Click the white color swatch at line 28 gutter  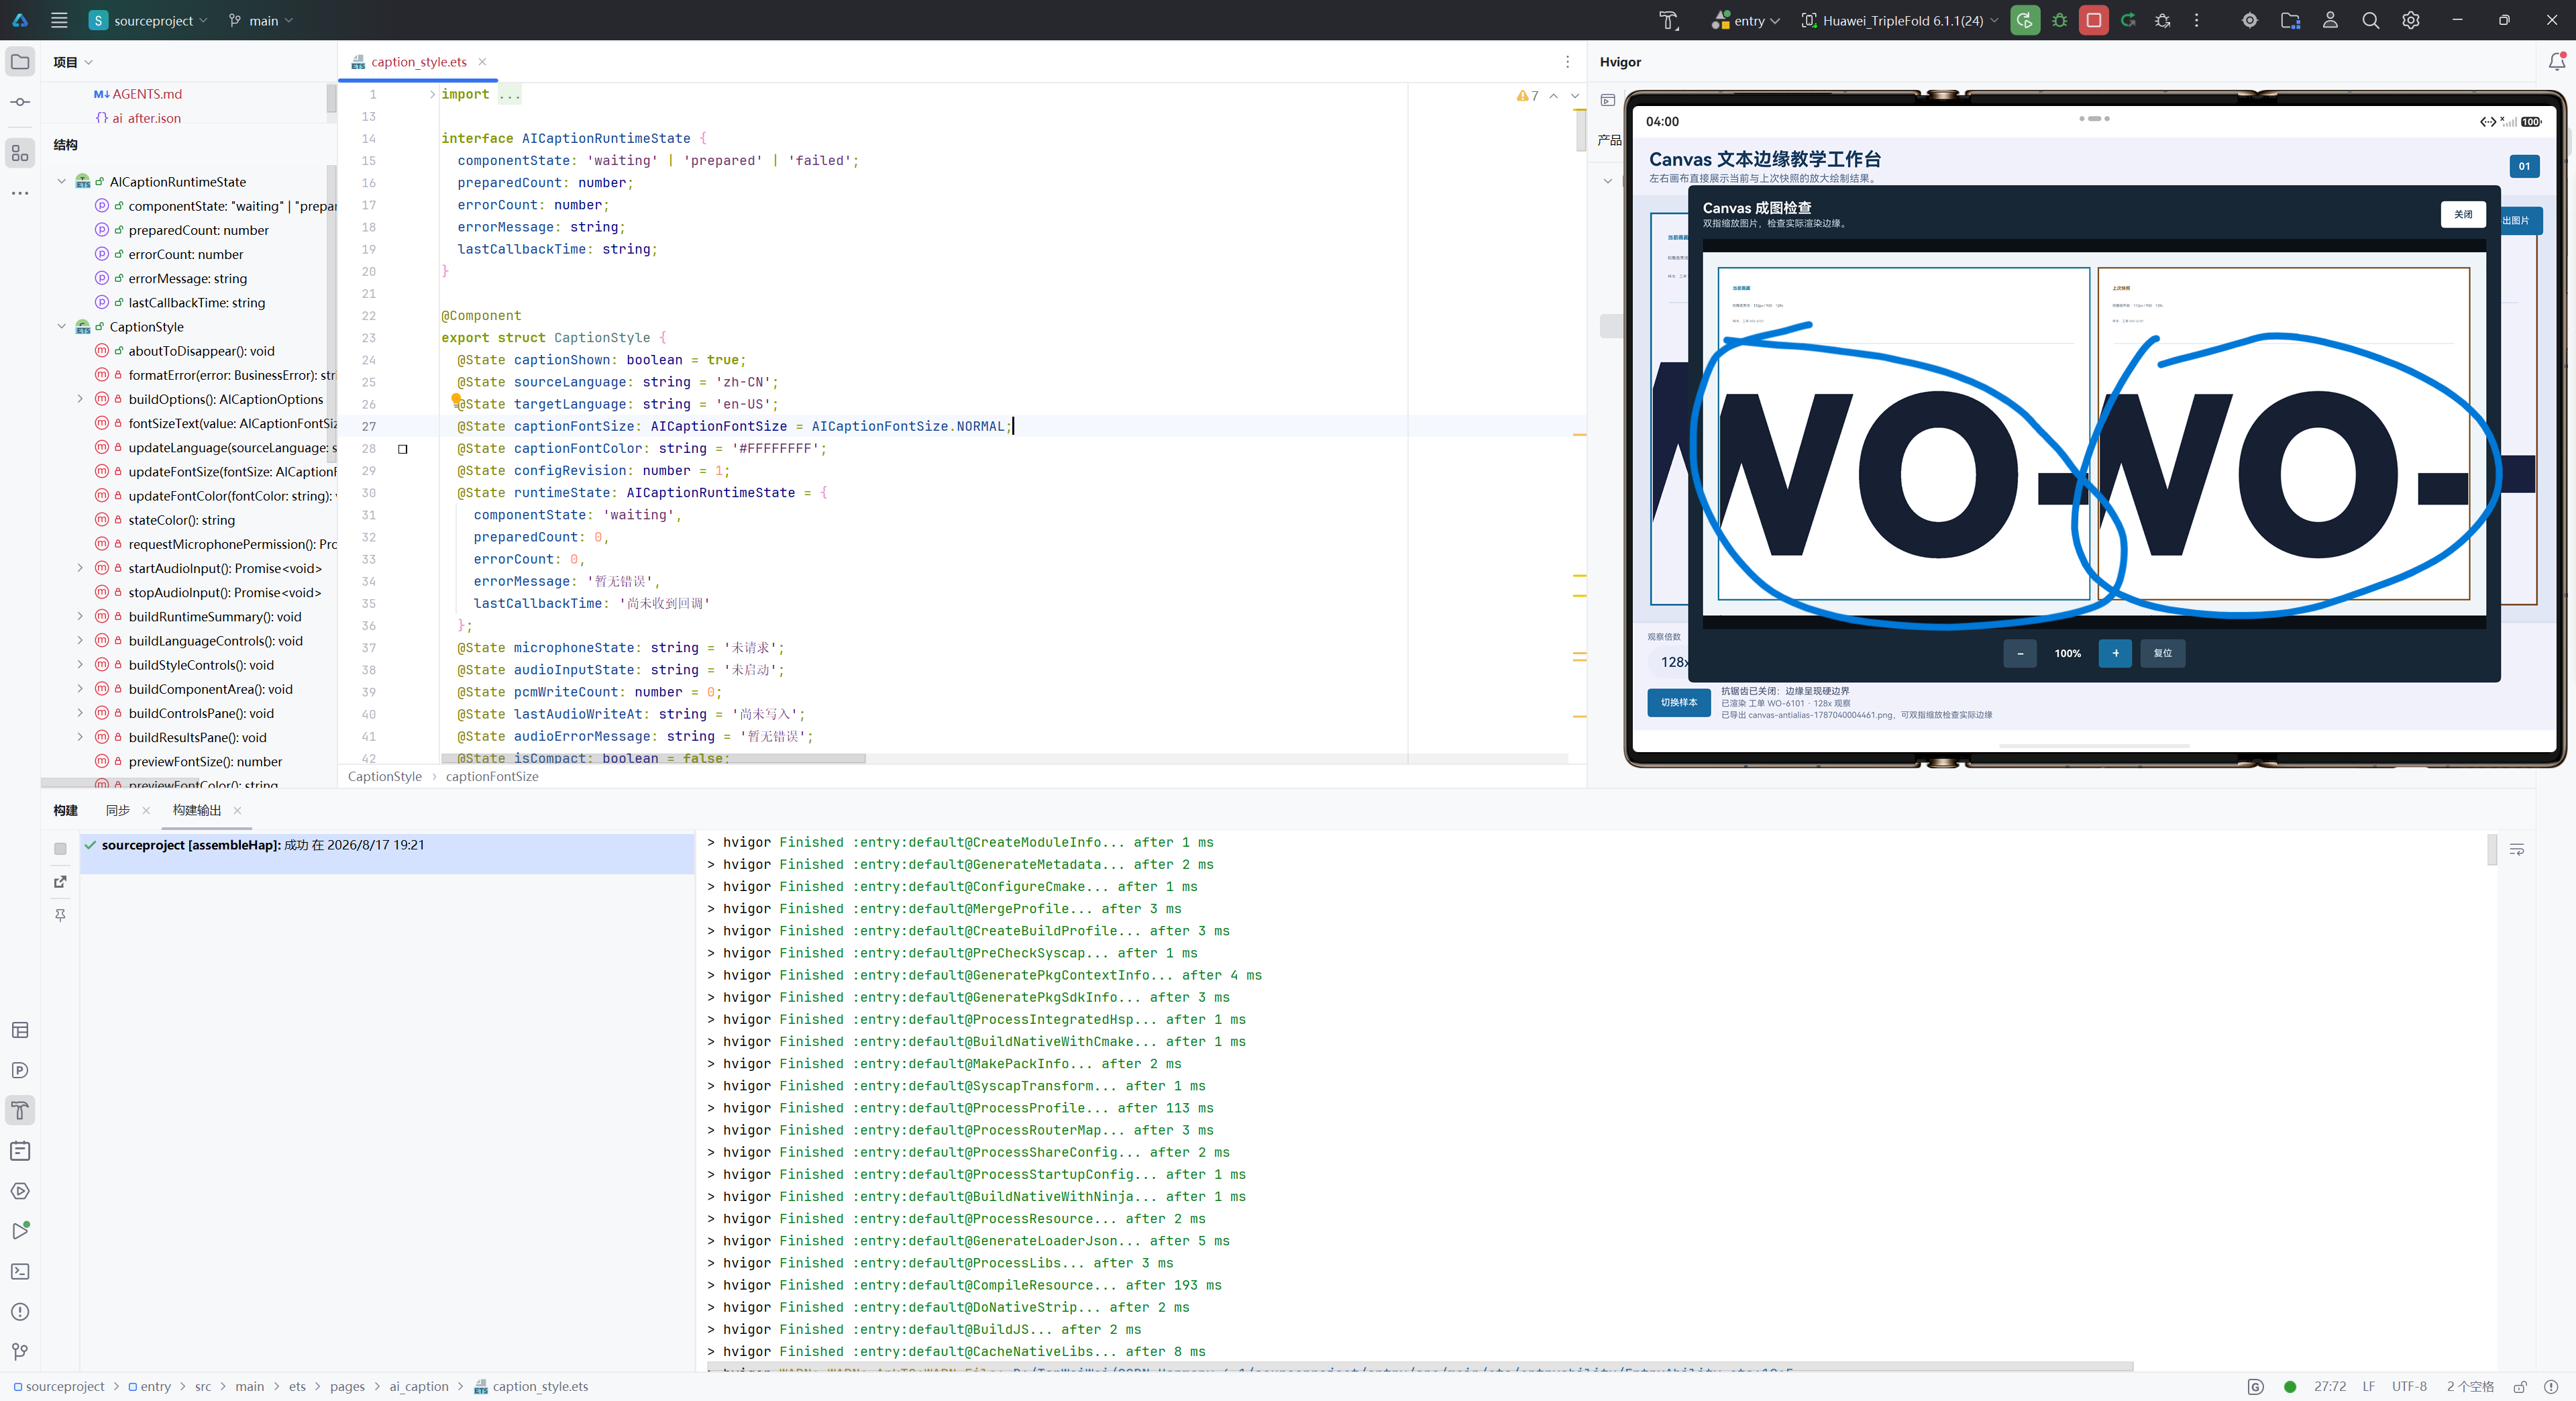(x=403, y=449)
